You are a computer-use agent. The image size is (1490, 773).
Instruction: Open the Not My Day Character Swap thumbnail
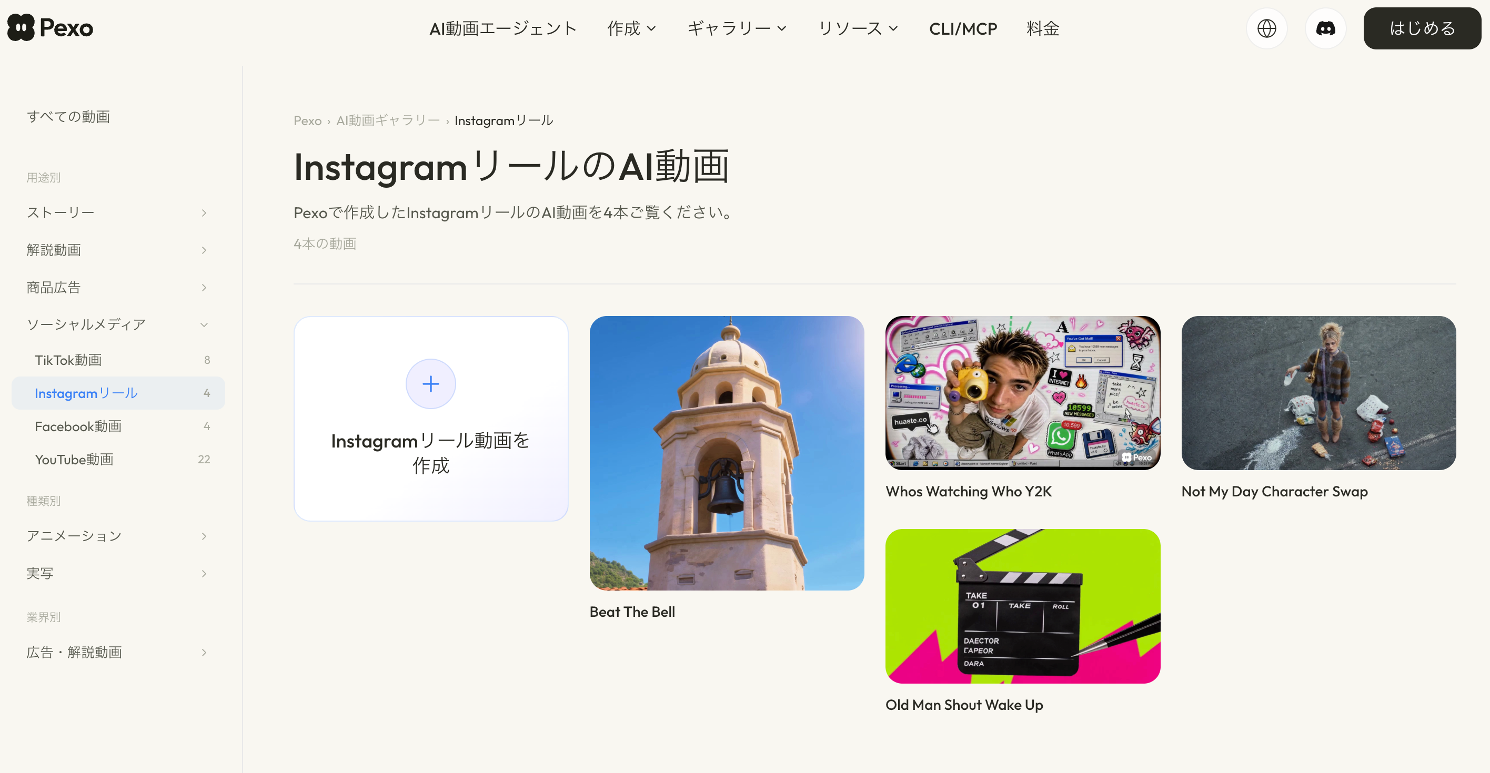pyautogui.click(x=1318, y=393)
